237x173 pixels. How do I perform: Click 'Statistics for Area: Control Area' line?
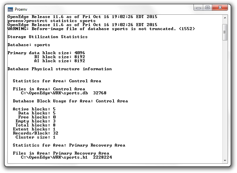(x=57, y=81)
